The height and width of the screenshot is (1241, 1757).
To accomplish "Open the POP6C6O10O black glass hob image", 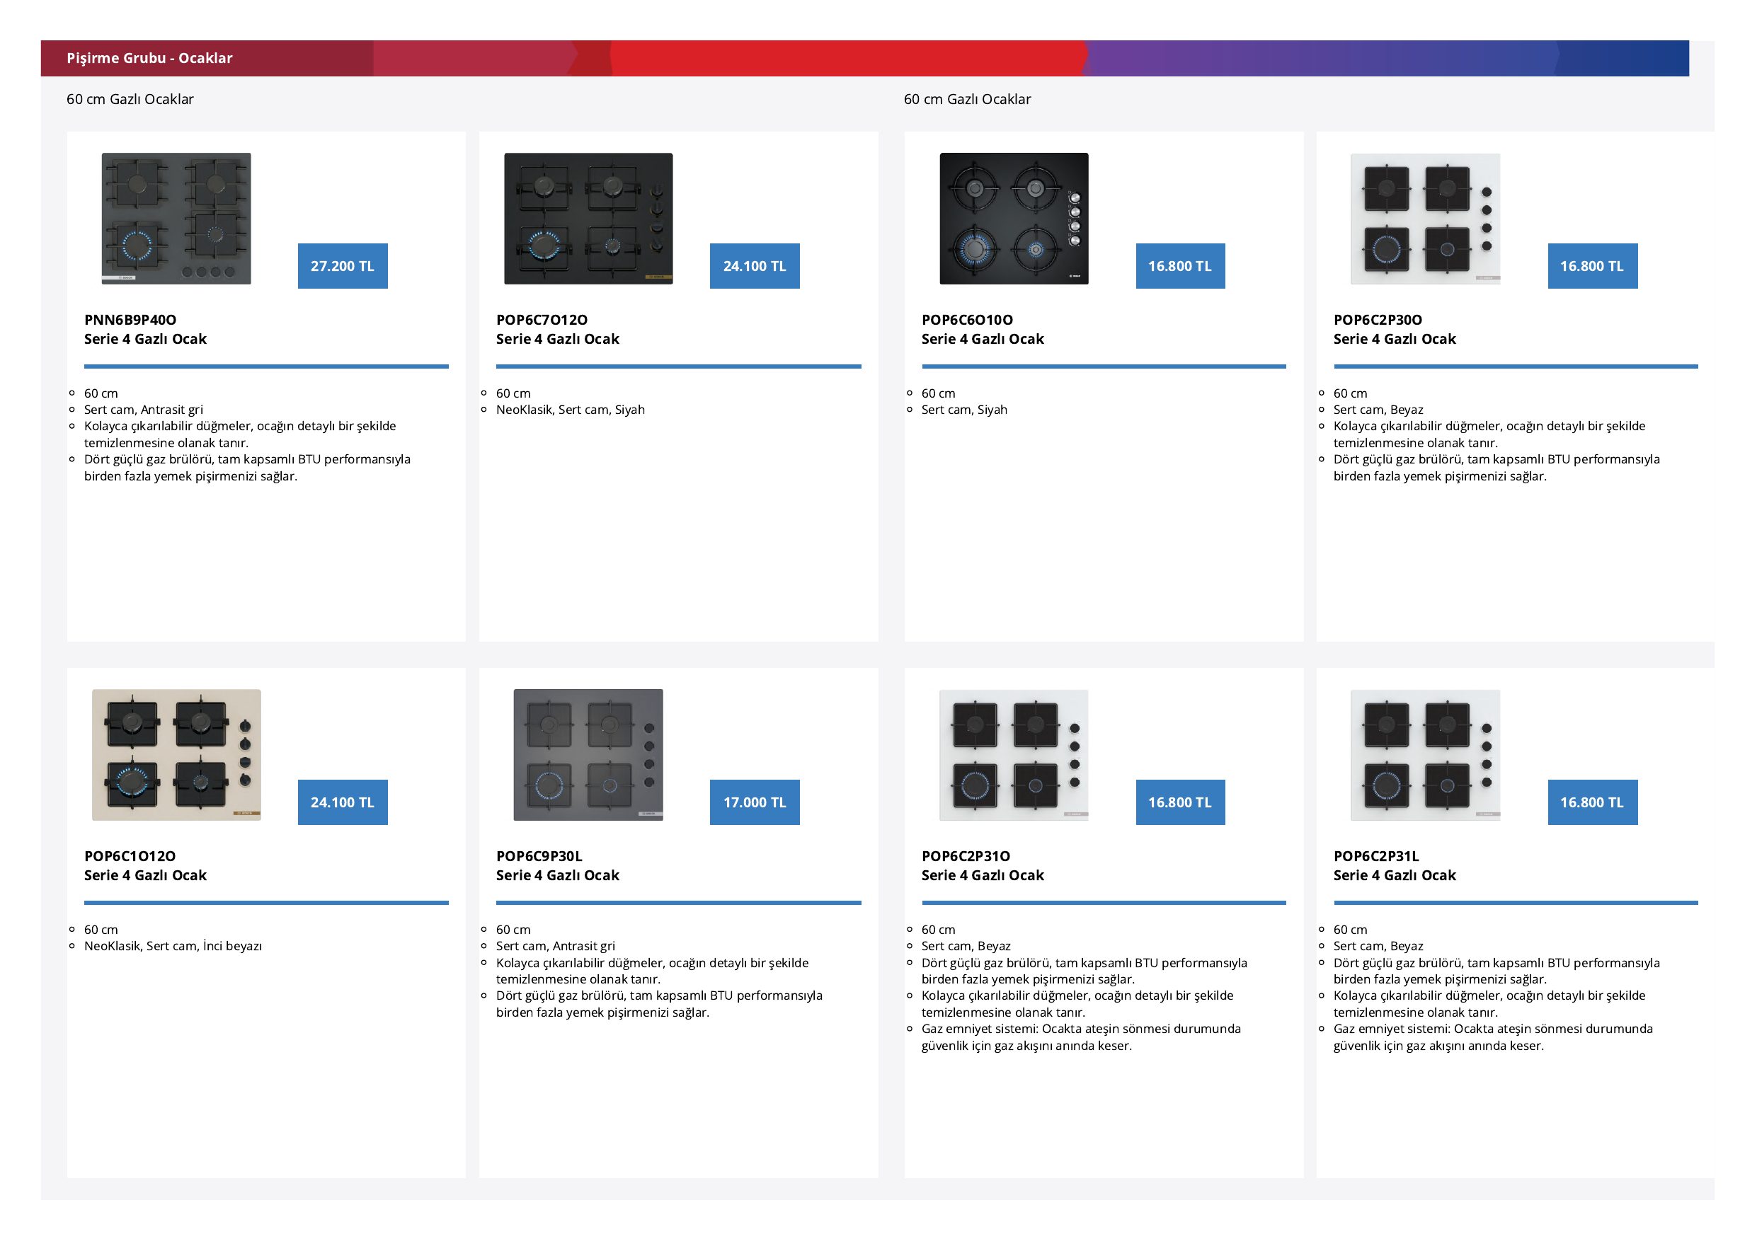I will 1014,219.
